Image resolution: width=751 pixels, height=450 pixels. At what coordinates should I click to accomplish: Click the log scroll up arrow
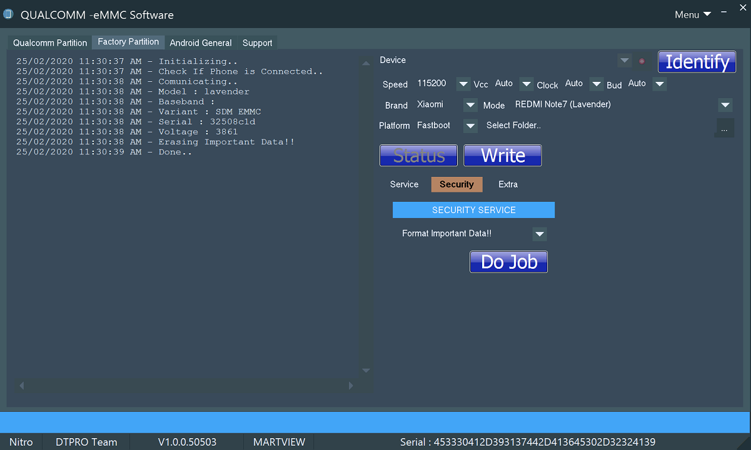point(366,64)
